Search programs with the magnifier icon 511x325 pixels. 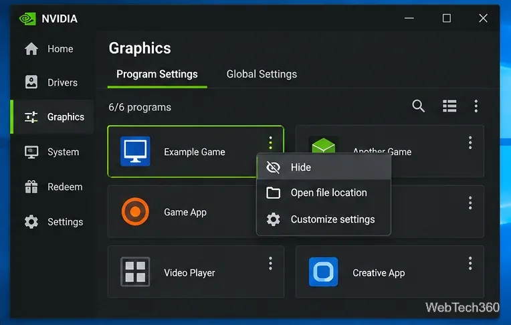(418, 106)
